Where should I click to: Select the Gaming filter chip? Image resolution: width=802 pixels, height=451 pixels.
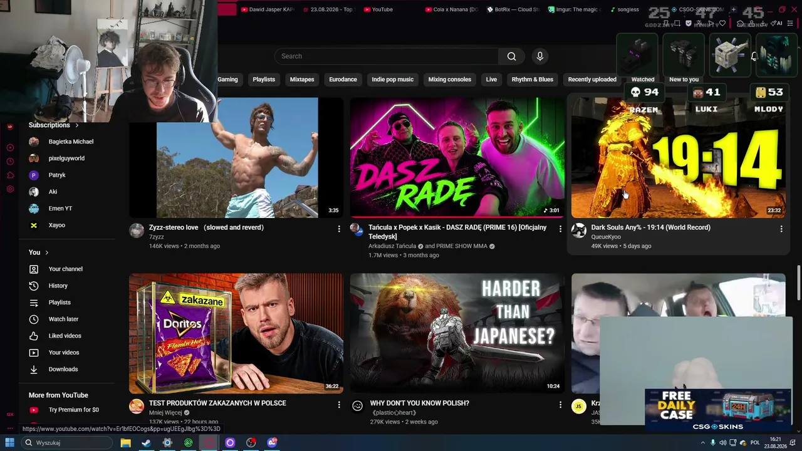click(x=227, y=80)
